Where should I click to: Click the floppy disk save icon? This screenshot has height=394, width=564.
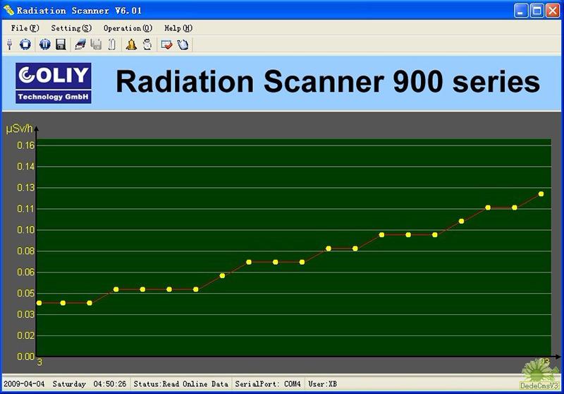pyautogui.click(x=61, y=44)
